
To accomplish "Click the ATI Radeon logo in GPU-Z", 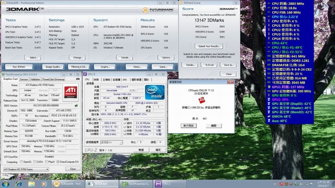I will click(71, 92).
